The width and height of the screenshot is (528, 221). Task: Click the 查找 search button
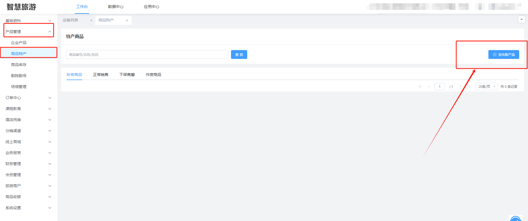click(239, 54)
